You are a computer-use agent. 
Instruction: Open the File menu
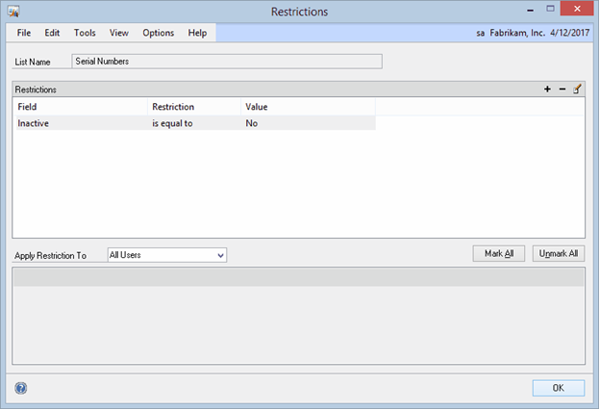point(24,33)
